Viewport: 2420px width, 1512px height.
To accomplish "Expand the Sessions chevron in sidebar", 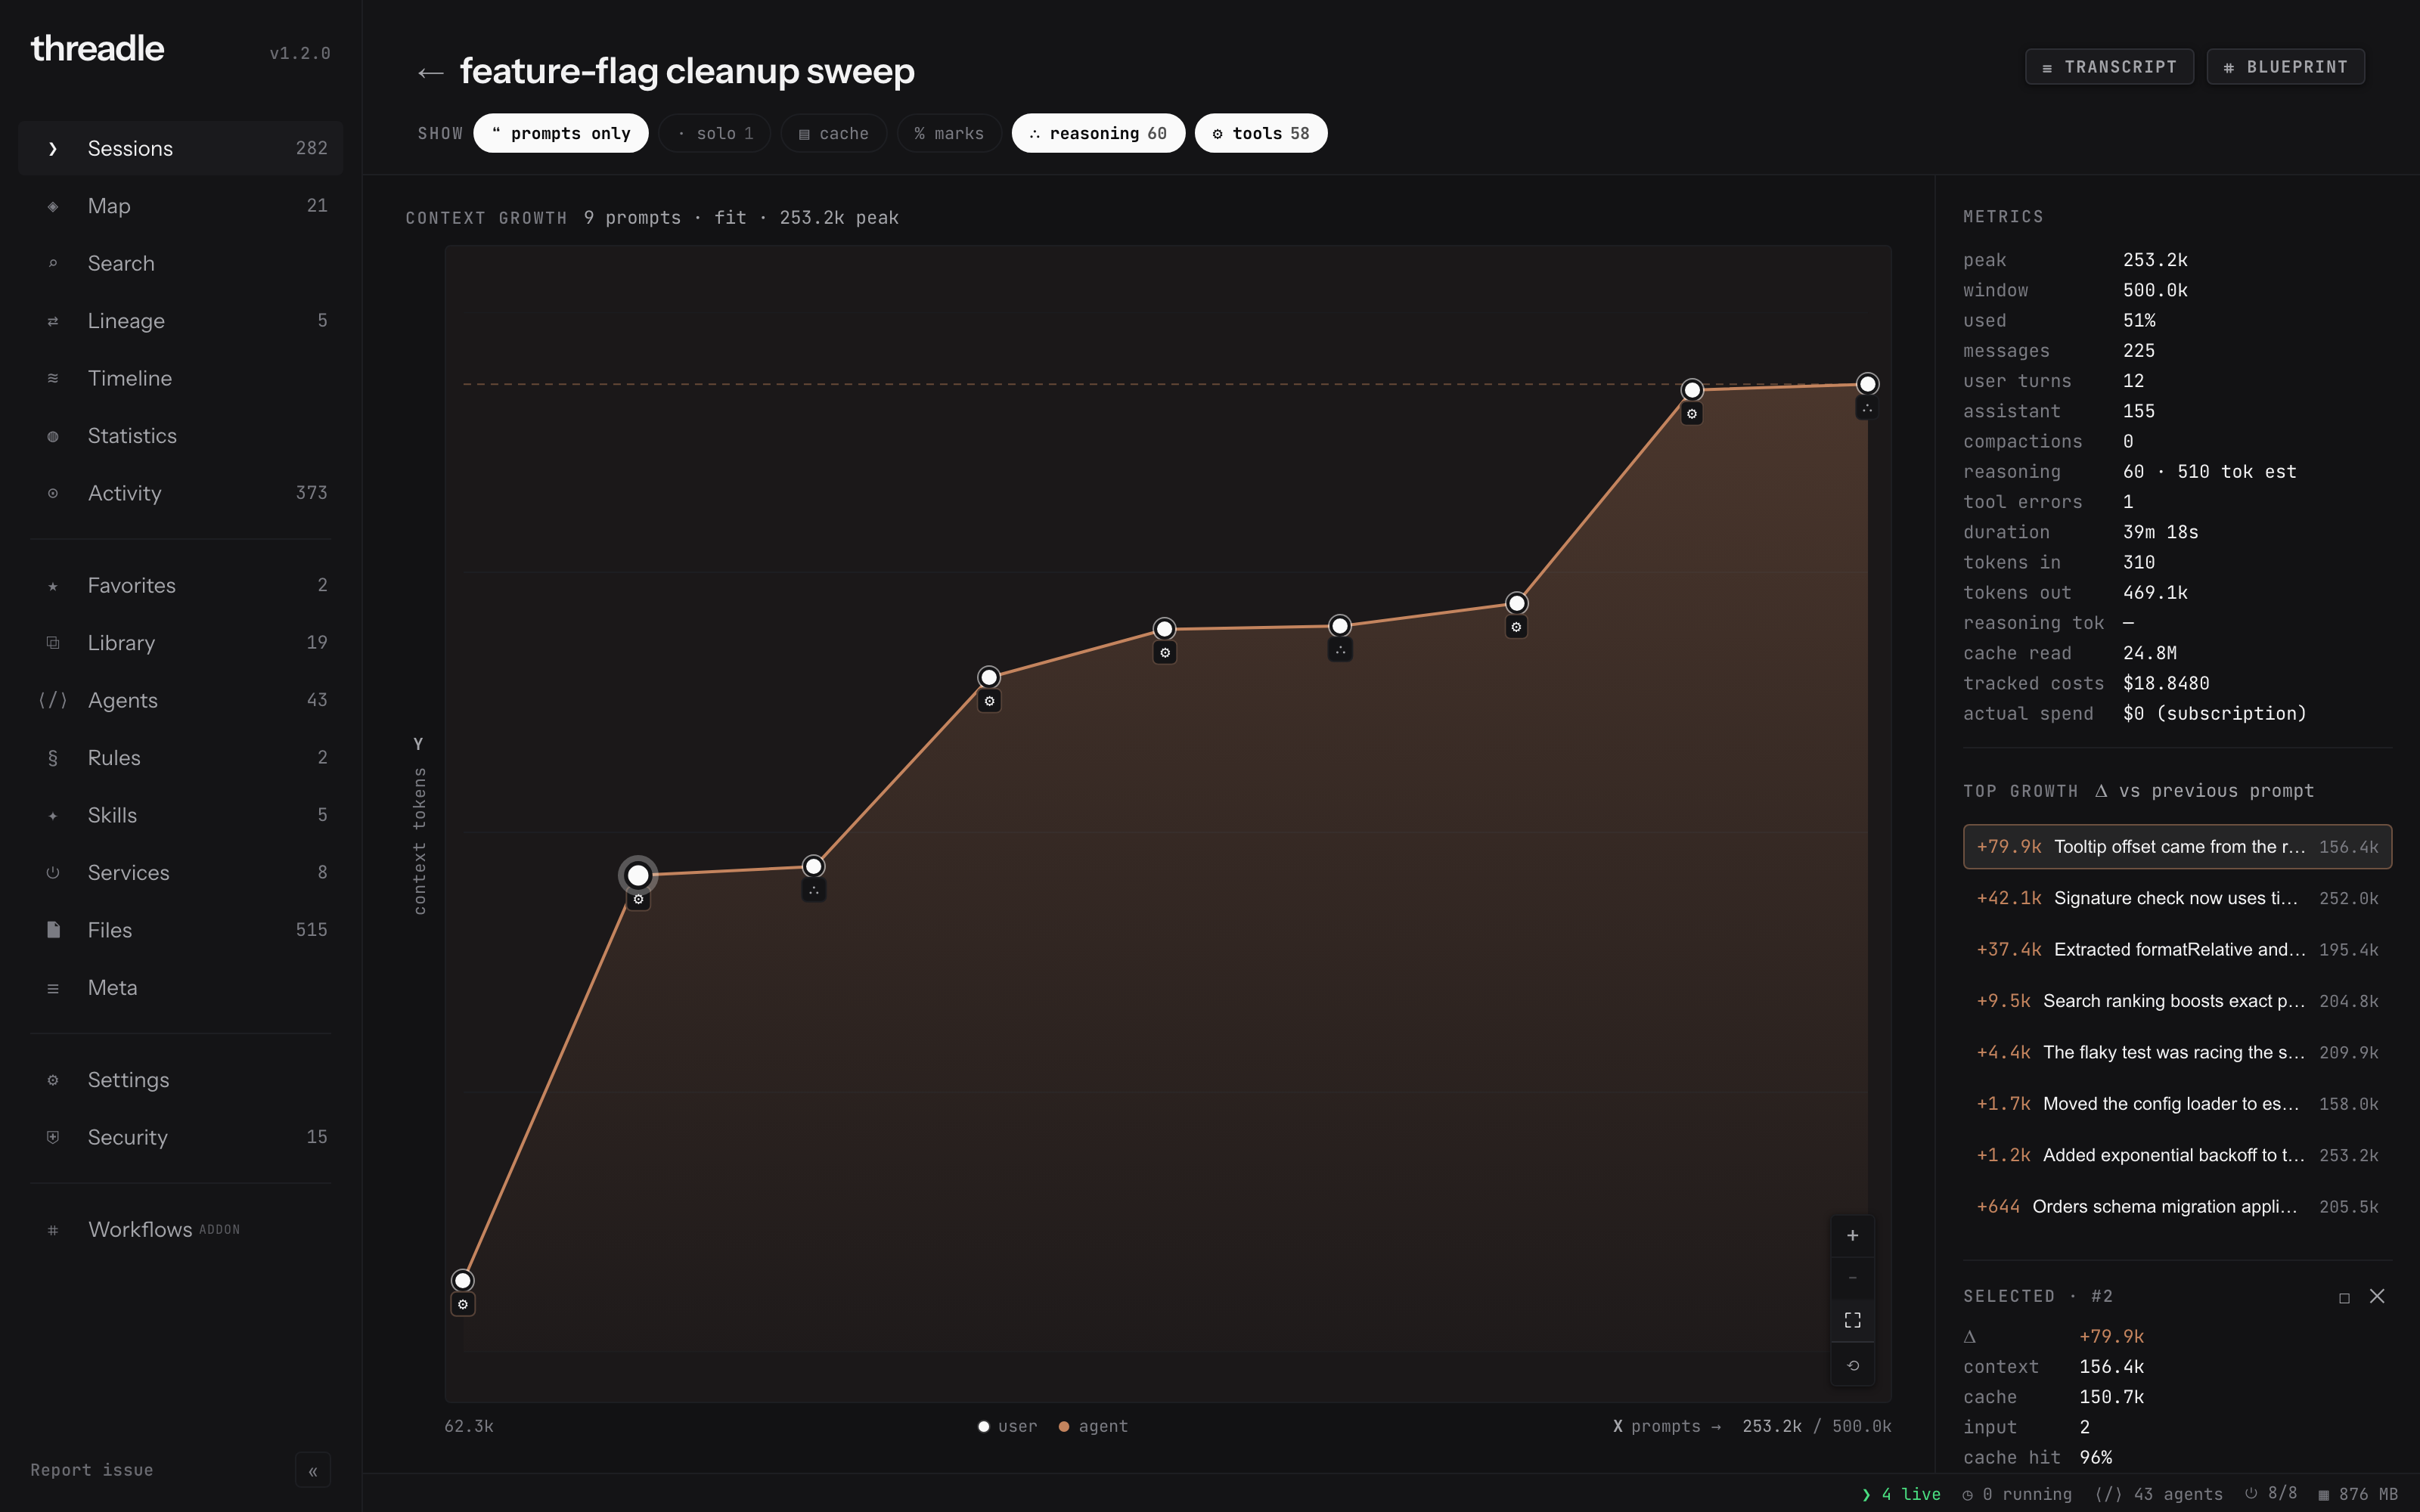I will pyautogui.click(x=53, y=149).
